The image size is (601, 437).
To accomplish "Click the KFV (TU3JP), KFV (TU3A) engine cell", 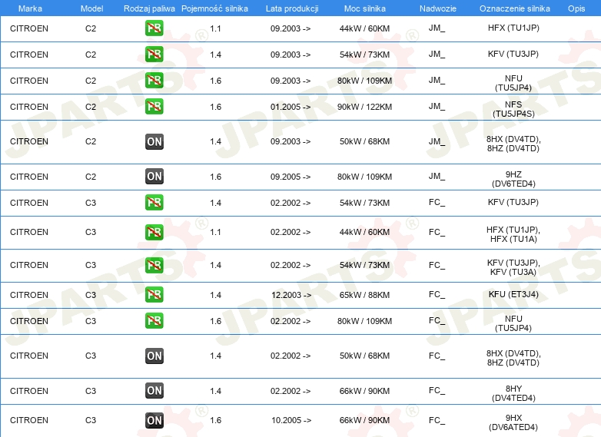I will click(x=513, y=267).
